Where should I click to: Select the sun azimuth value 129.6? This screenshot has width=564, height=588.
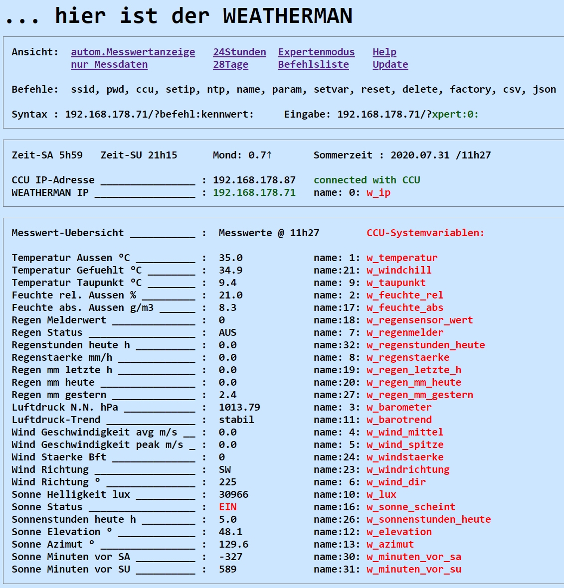coord(233,544)
